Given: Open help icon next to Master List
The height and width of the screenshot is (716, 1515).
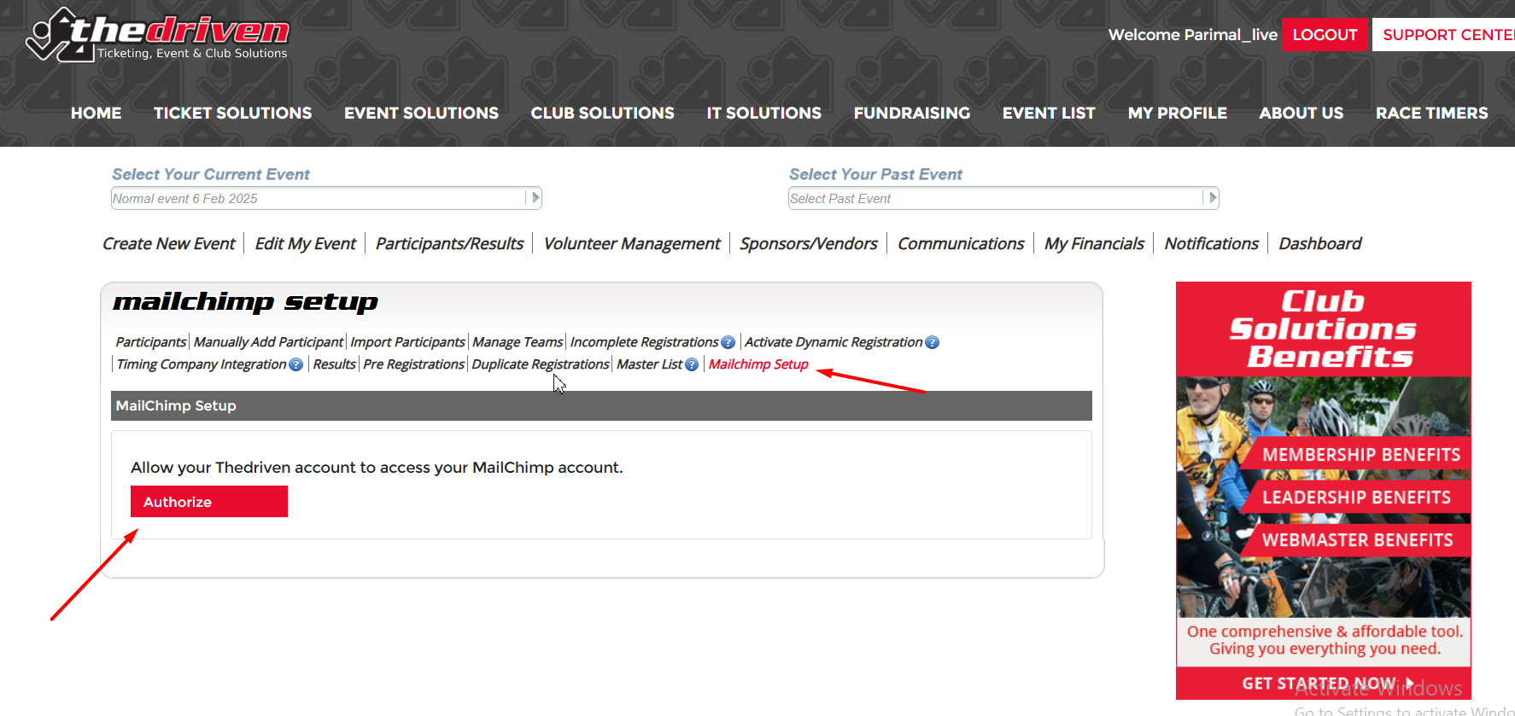Looking at the screenshot, I should click(692, 364).
